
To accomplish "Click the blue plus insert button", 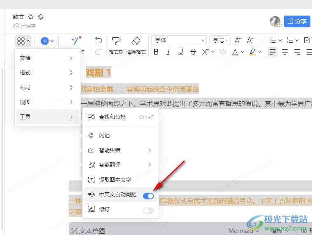I will 45,41.
